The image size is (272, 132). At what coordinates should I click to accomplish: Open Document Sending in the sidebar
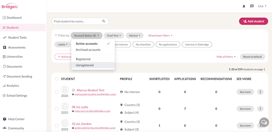[x=17, y=76]
